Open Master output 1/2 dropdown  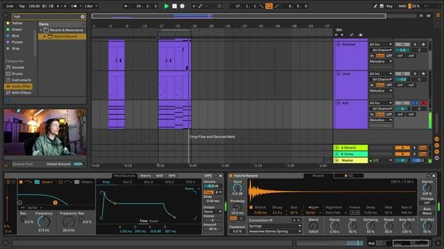(381, 160)
